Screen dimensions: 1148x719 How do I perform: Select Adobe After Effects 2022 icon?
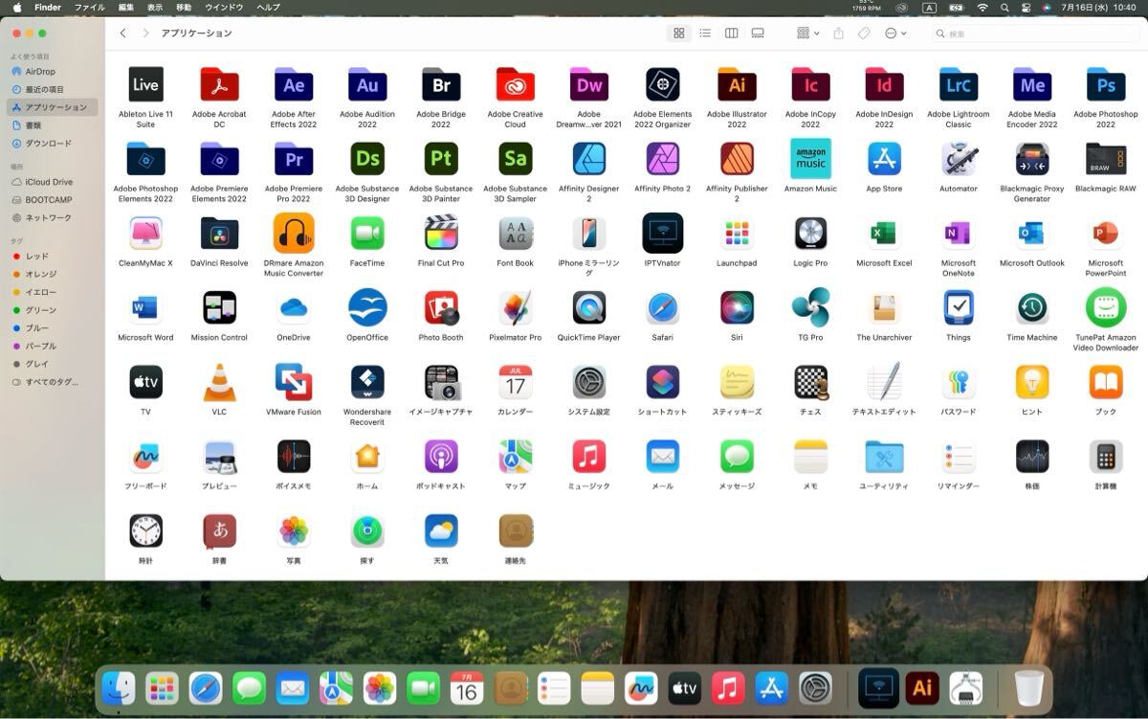[294, 85]
